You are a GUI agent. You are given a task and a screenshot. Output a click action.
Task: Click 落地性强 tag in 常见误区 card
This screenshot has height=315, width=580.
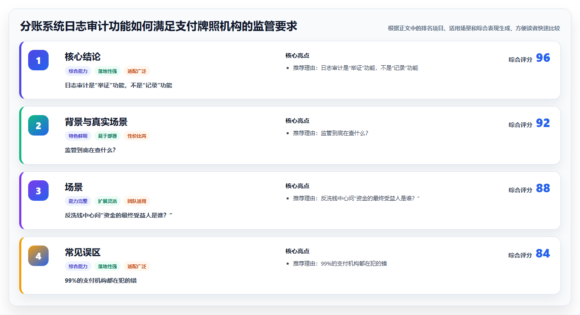pos(107,266)
